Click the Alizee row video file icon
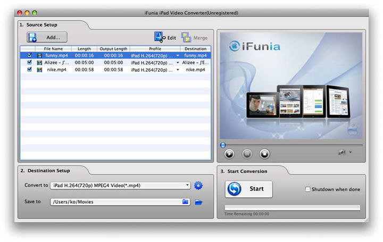 (39, 63)
